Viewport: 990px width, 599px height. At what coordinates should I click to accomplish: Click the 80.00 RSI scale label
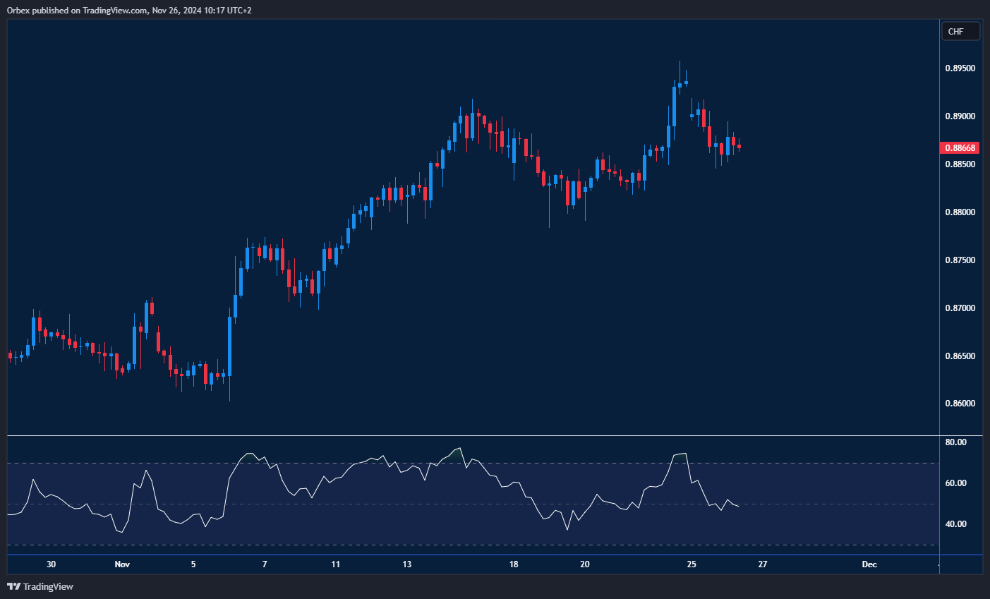(955, 442)
